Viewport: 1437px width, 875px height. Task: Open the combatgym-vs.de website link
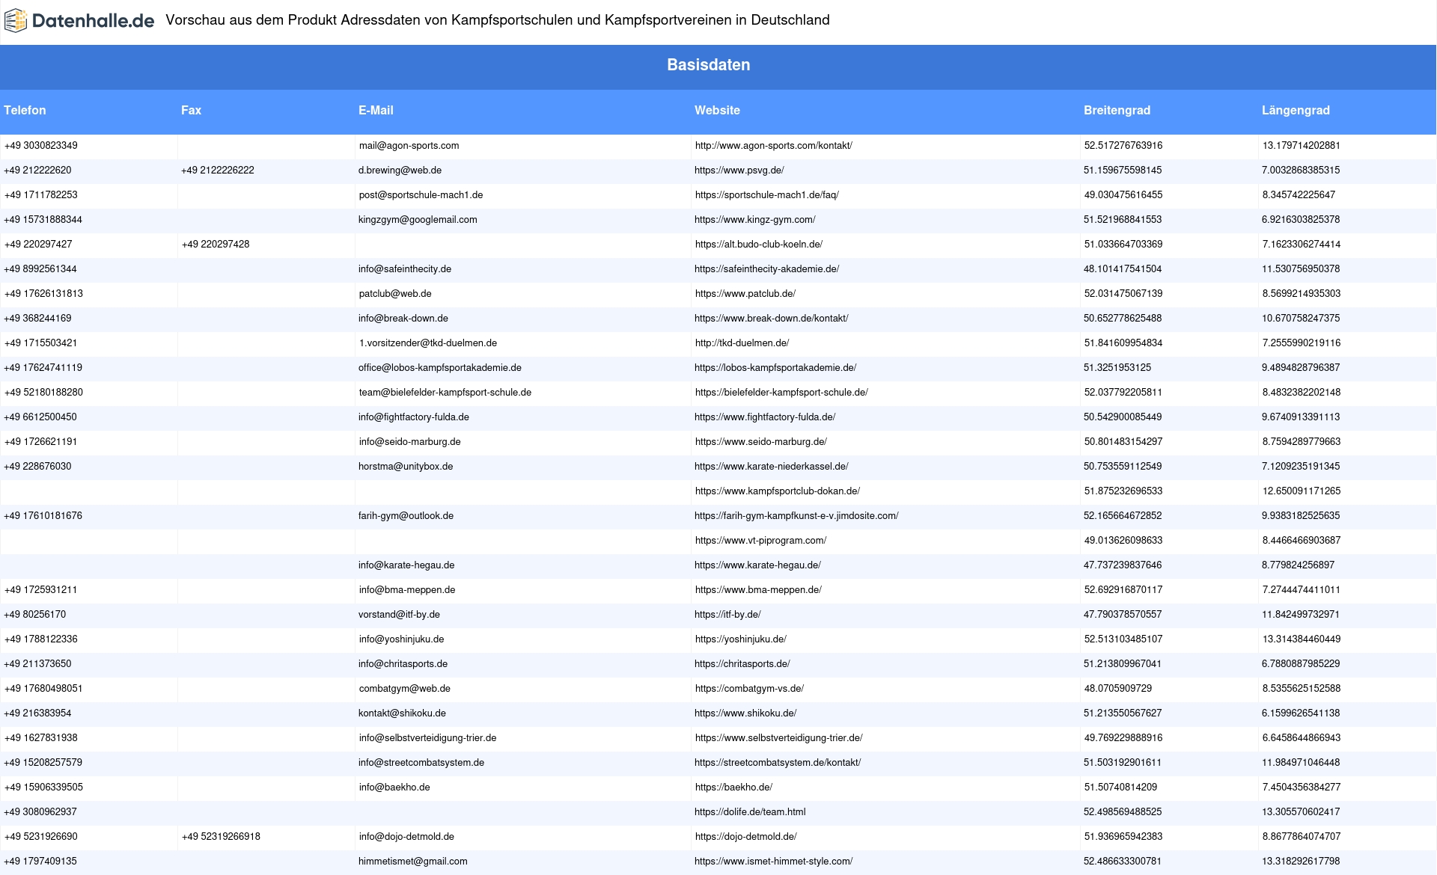[x=749, y=689]
